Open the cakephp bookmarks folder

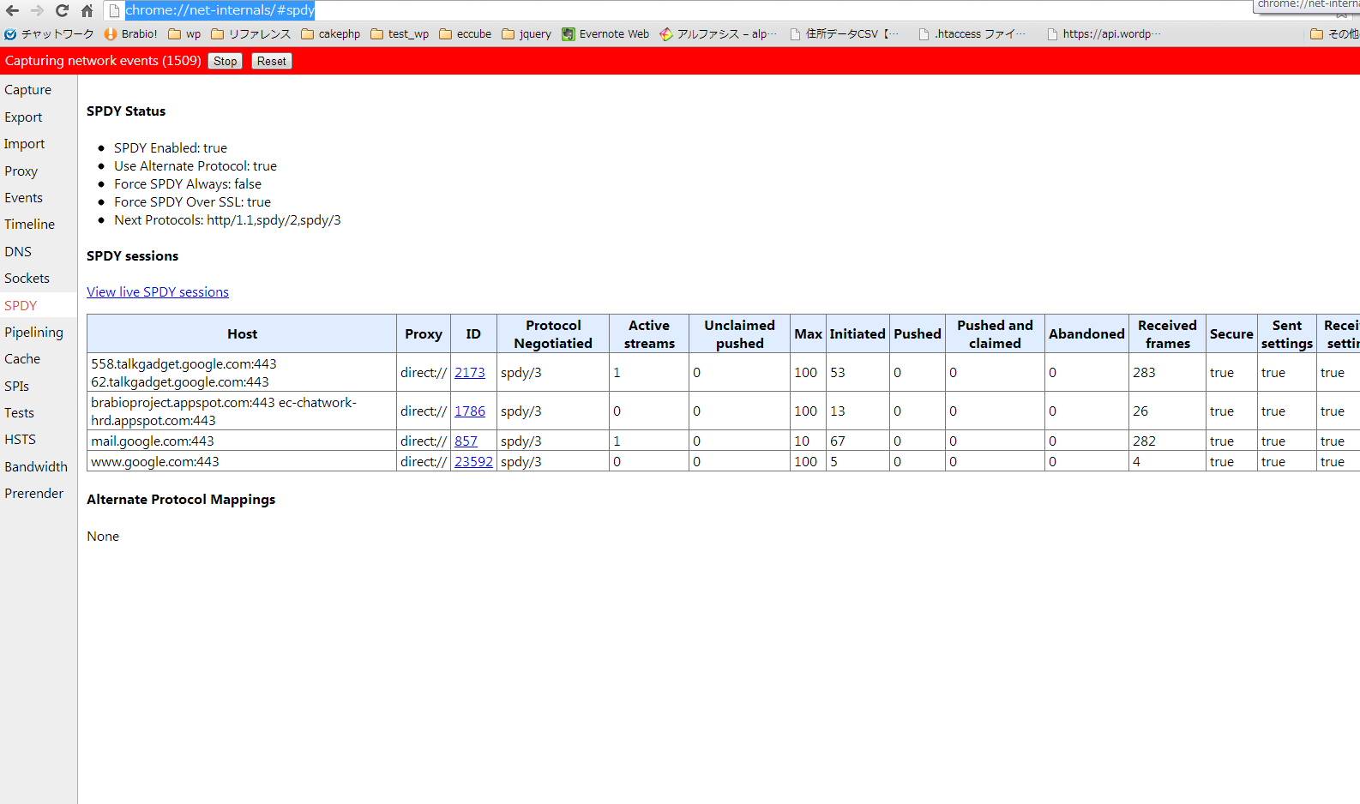330,34
